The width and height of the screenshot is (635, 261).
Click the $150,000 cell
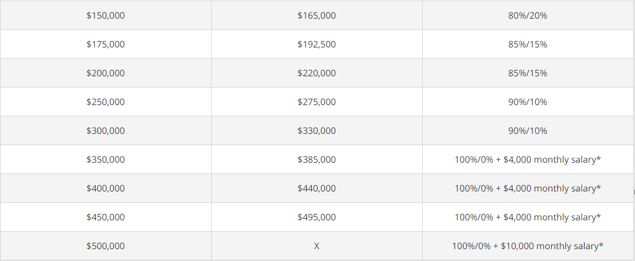point(106,16)
